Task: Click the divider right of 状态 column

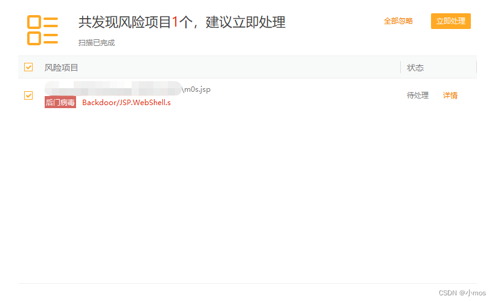Action: click(x=476, y=67)
